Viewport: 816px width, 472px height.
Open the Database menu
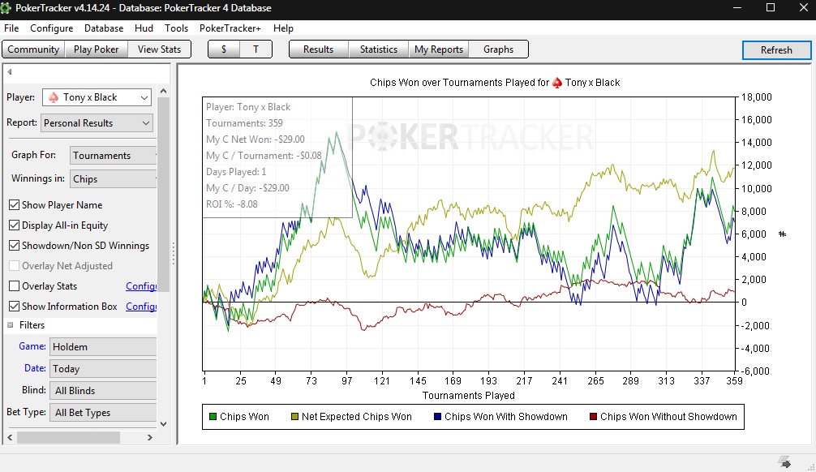[x=104, y=28]
